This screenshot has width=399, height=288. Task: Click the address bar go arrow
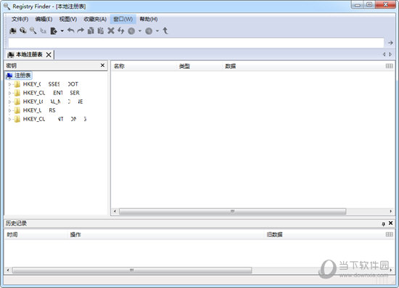pos(390,43)
